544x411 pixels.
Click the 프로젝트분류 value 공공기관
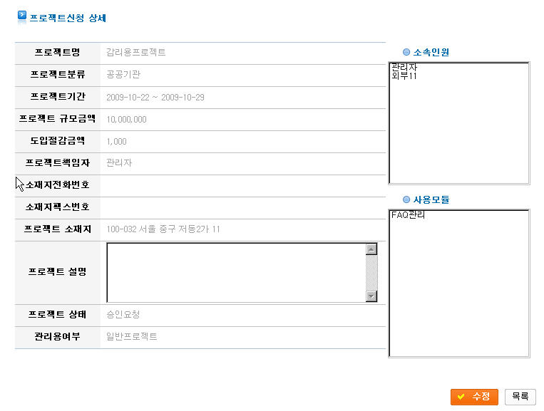click(125, 74)
